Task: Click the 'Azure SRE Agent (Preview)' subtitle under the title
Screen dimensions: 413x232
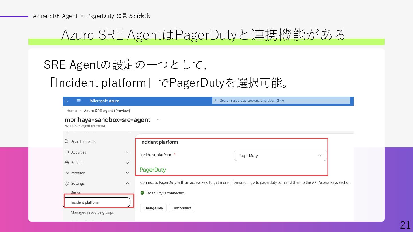Action: (x=85, y=126)
